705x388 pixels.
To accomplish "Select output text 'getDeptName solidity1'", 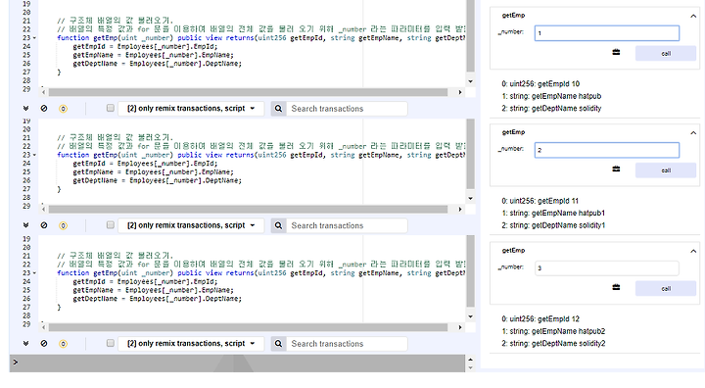I will click(x=568, y=225).
